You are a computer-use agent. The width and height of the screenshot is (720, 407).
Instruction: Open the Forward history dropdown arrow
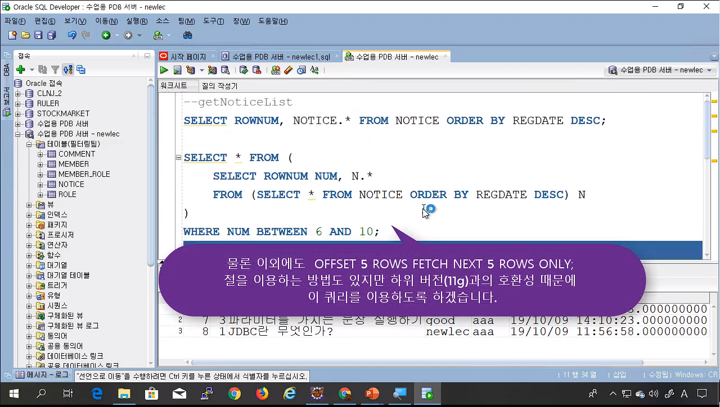point(139,35)
